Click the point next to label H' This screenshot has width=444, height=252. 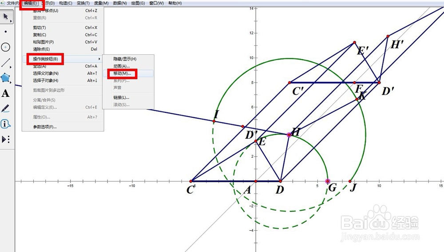pyautogui.click(x=388, y=36)
